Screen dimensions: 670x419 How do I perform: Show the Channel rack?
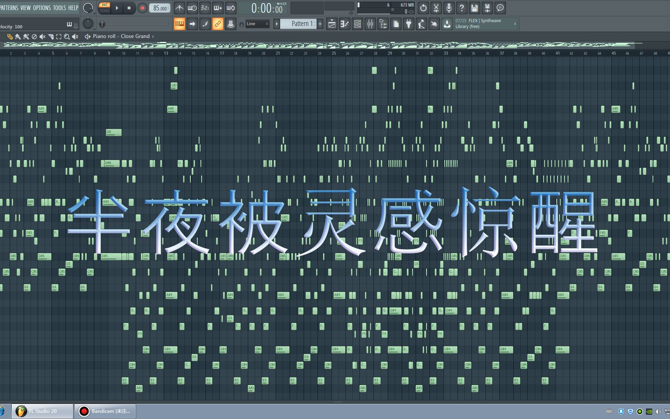(x=357, y=24)
